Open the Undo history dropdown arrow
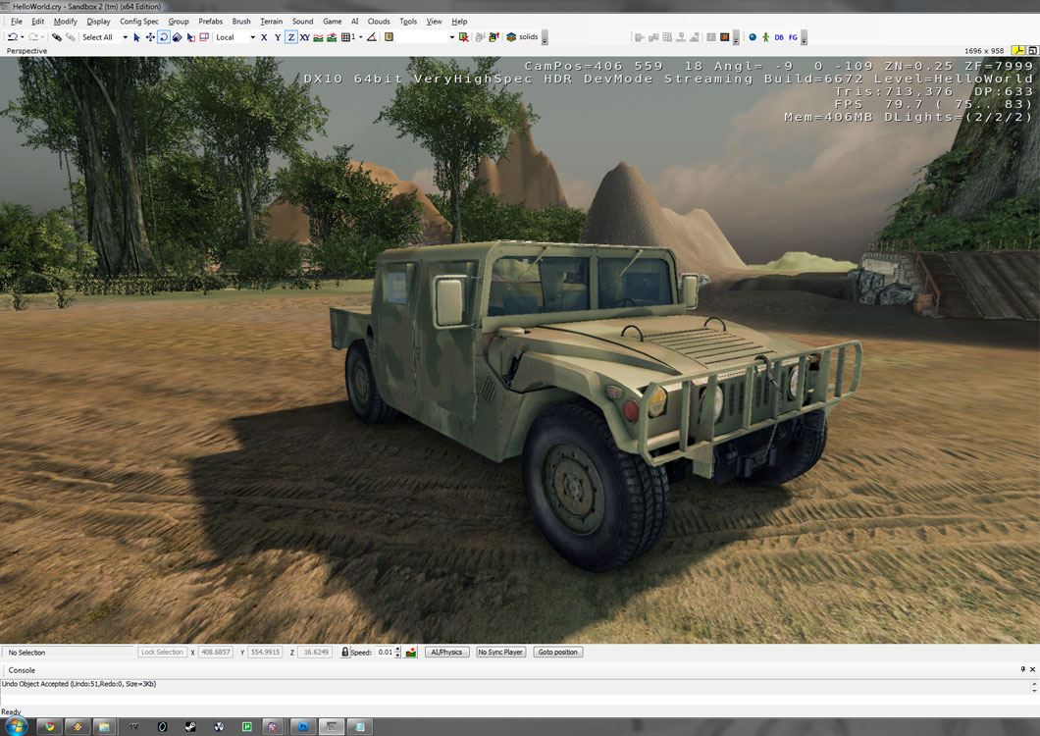Screen dimensions: 1040x736 click(x=23, y=37)
